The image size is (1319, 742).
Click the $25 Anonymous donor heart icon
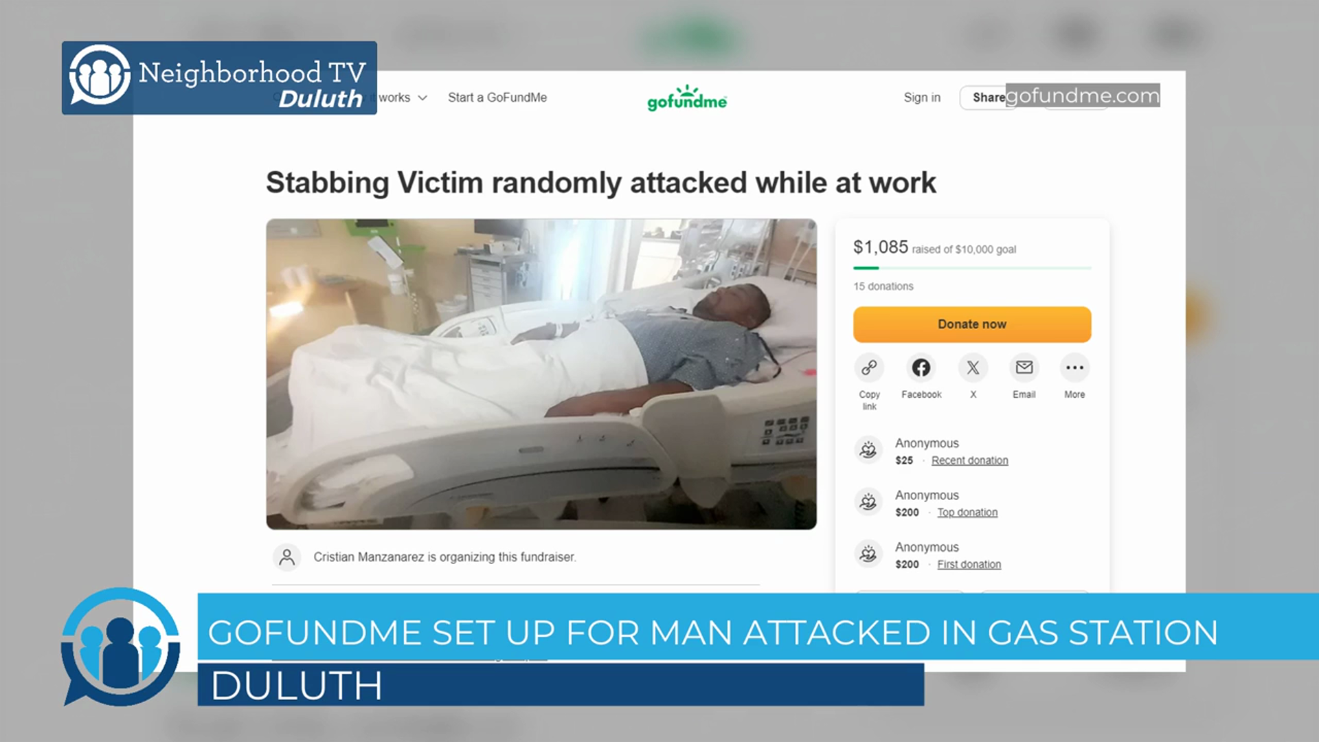click(x=868, y=450)
